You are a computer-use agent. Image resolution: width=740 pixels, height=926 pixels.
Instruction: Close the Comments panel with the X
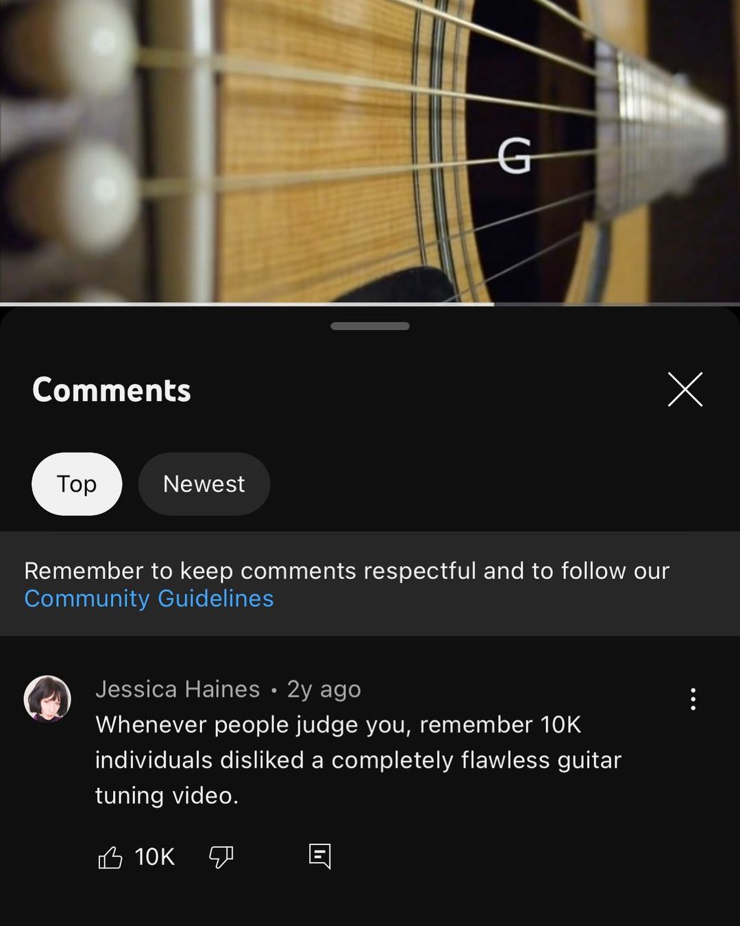[x=685, y=390]
